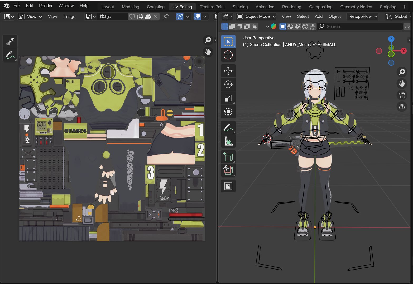Select the 3D Cursor tool
The width and height of the screenshot is (413, 284).
(228, 55)
